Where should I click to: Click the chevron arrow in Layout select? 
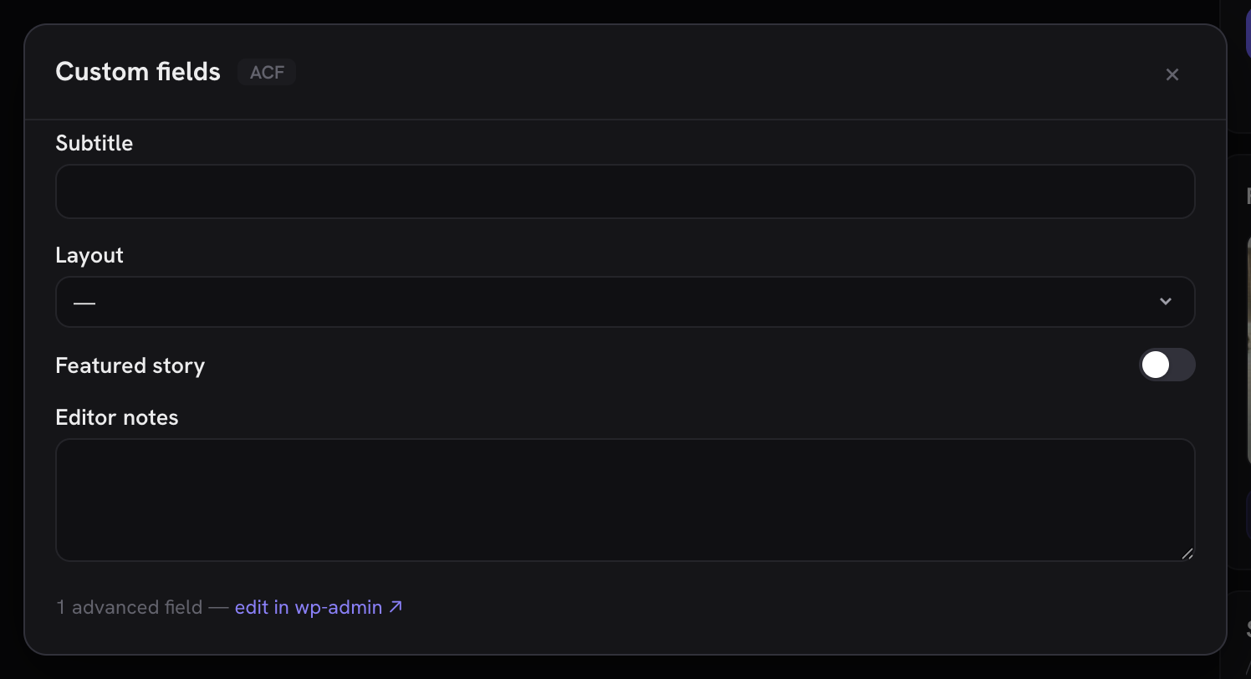(1165, 302)
